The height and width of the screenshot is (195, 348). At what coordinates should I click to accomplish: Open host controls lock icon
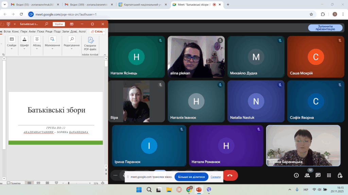[340, 175]
